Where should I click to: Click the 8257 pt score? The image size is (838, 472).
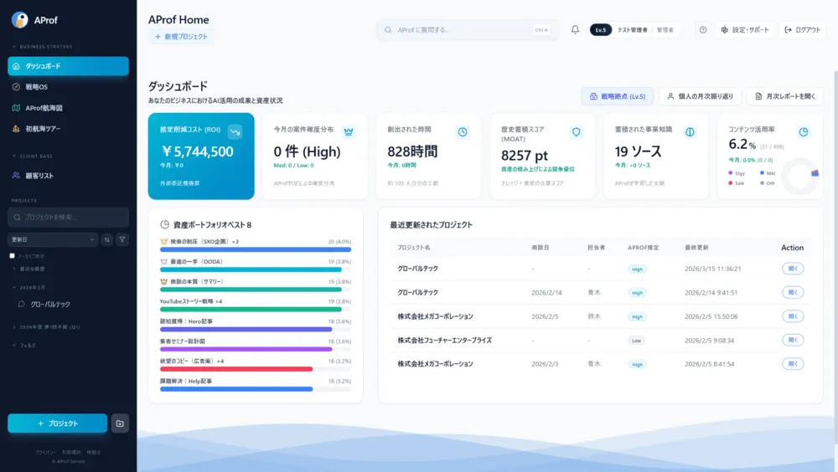pyautogui.click(x=525, y=156)
